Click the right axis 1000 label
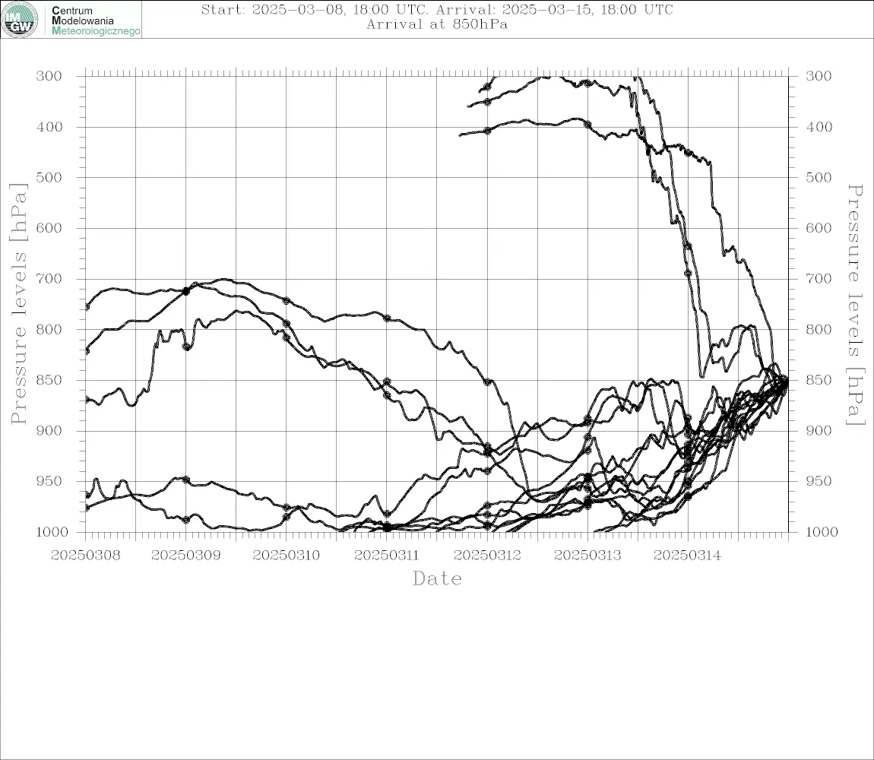Viewport: 874px width, 760px height. pyautogui.click(x=822, y=532)
